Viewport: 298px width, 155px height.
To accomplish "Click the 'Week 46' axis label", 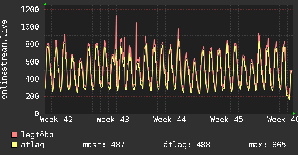I will point(282,120).
